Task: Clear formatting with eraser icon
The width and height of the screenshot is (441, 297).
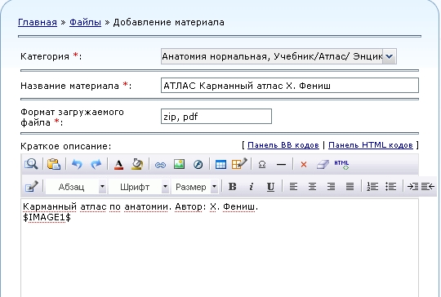Action: click(323, 164)
